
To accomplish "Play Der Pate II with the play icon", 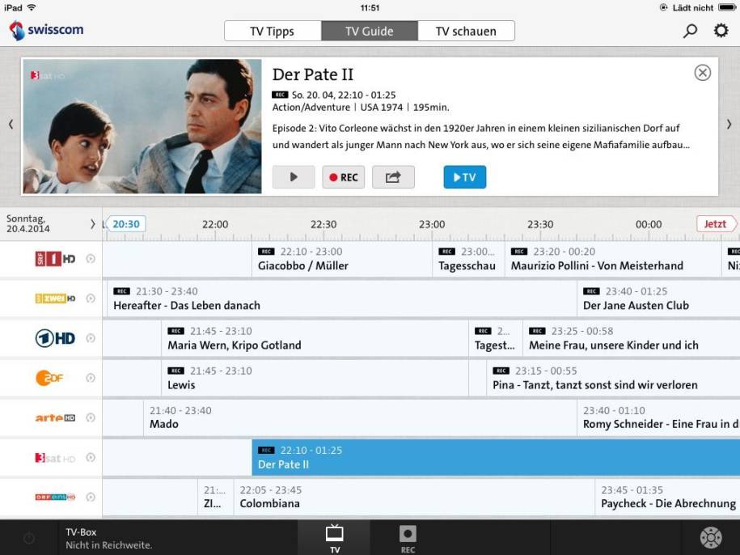I will [294, 176].
